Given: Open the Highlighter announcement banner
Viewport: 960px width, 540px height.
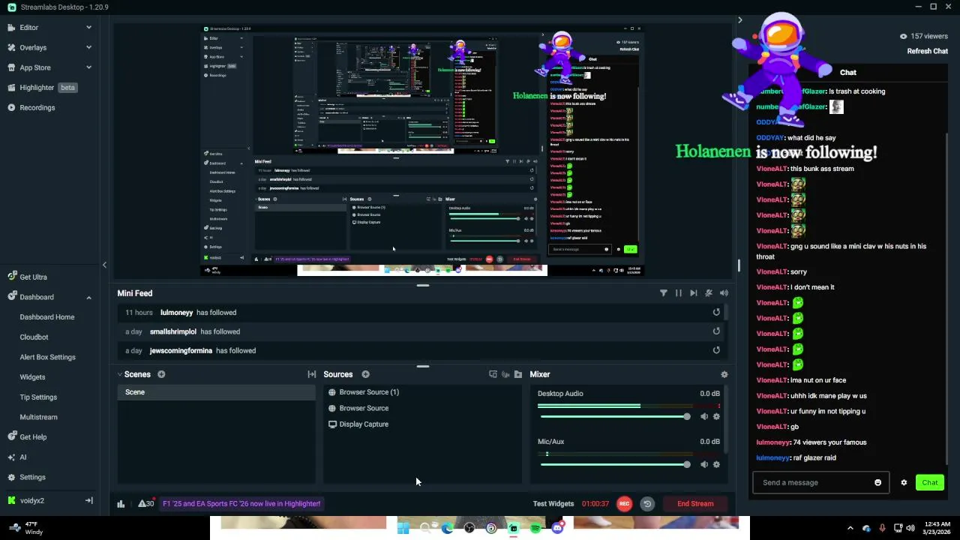Looking at the screenshot, I should tap(241, 503).
